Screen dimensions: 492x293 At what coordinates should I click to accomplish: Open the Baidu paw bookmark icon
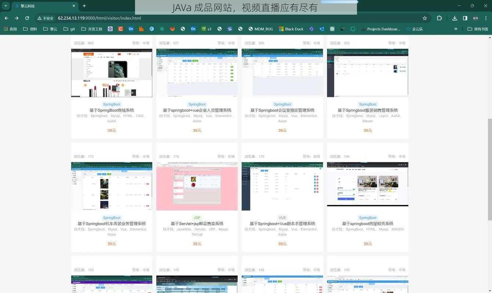110,29
